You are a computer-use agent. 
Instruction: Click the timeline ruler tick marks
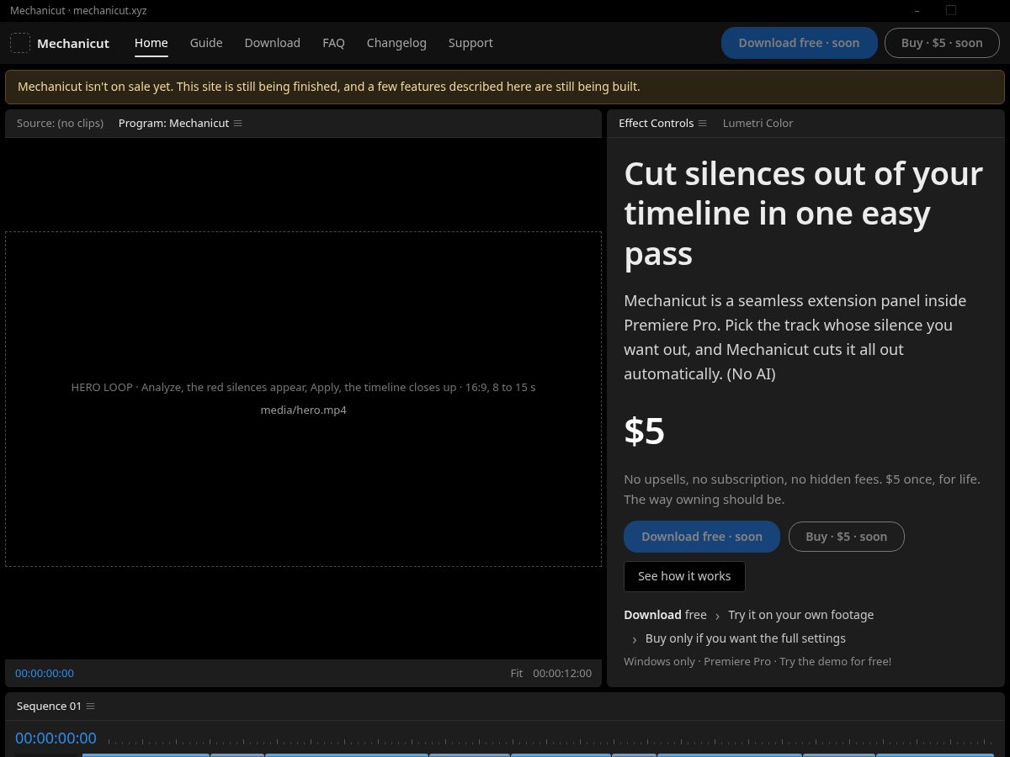pos(550,741)
